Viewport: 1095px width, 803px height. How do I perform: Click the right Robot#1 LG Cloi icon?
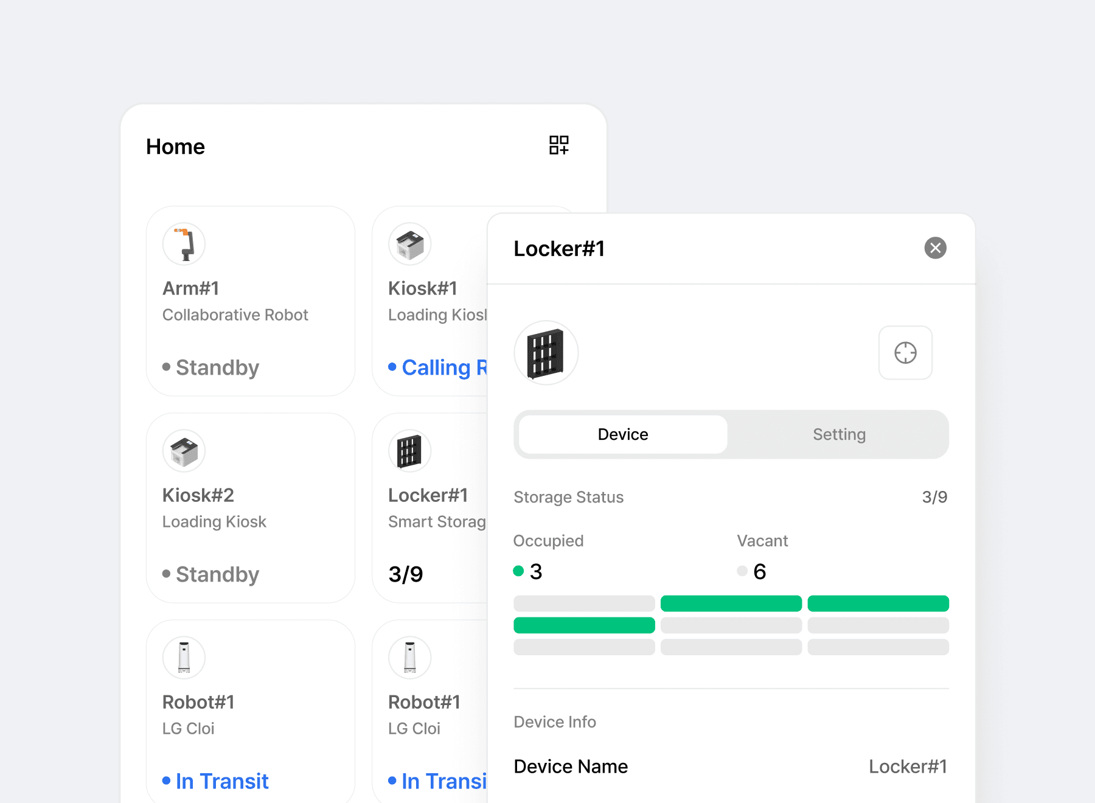pos(410,658)
